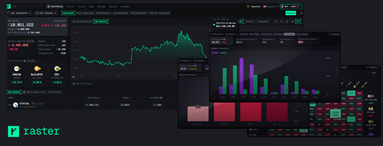This screenshot has width=383, height=146.
Task: Click the info icon below the chart axis
Action: [73, 77]
